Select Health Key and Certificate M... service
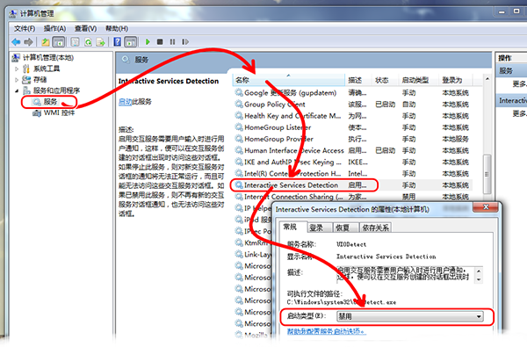The image size is (527, 347). (353, 116)
